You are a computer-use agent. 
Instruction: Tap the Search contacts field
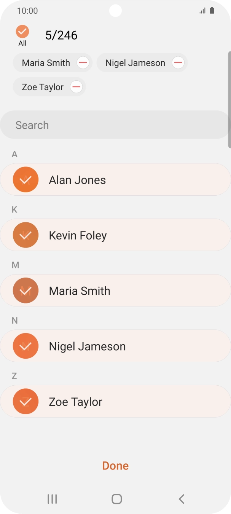(x=114, y=125)
